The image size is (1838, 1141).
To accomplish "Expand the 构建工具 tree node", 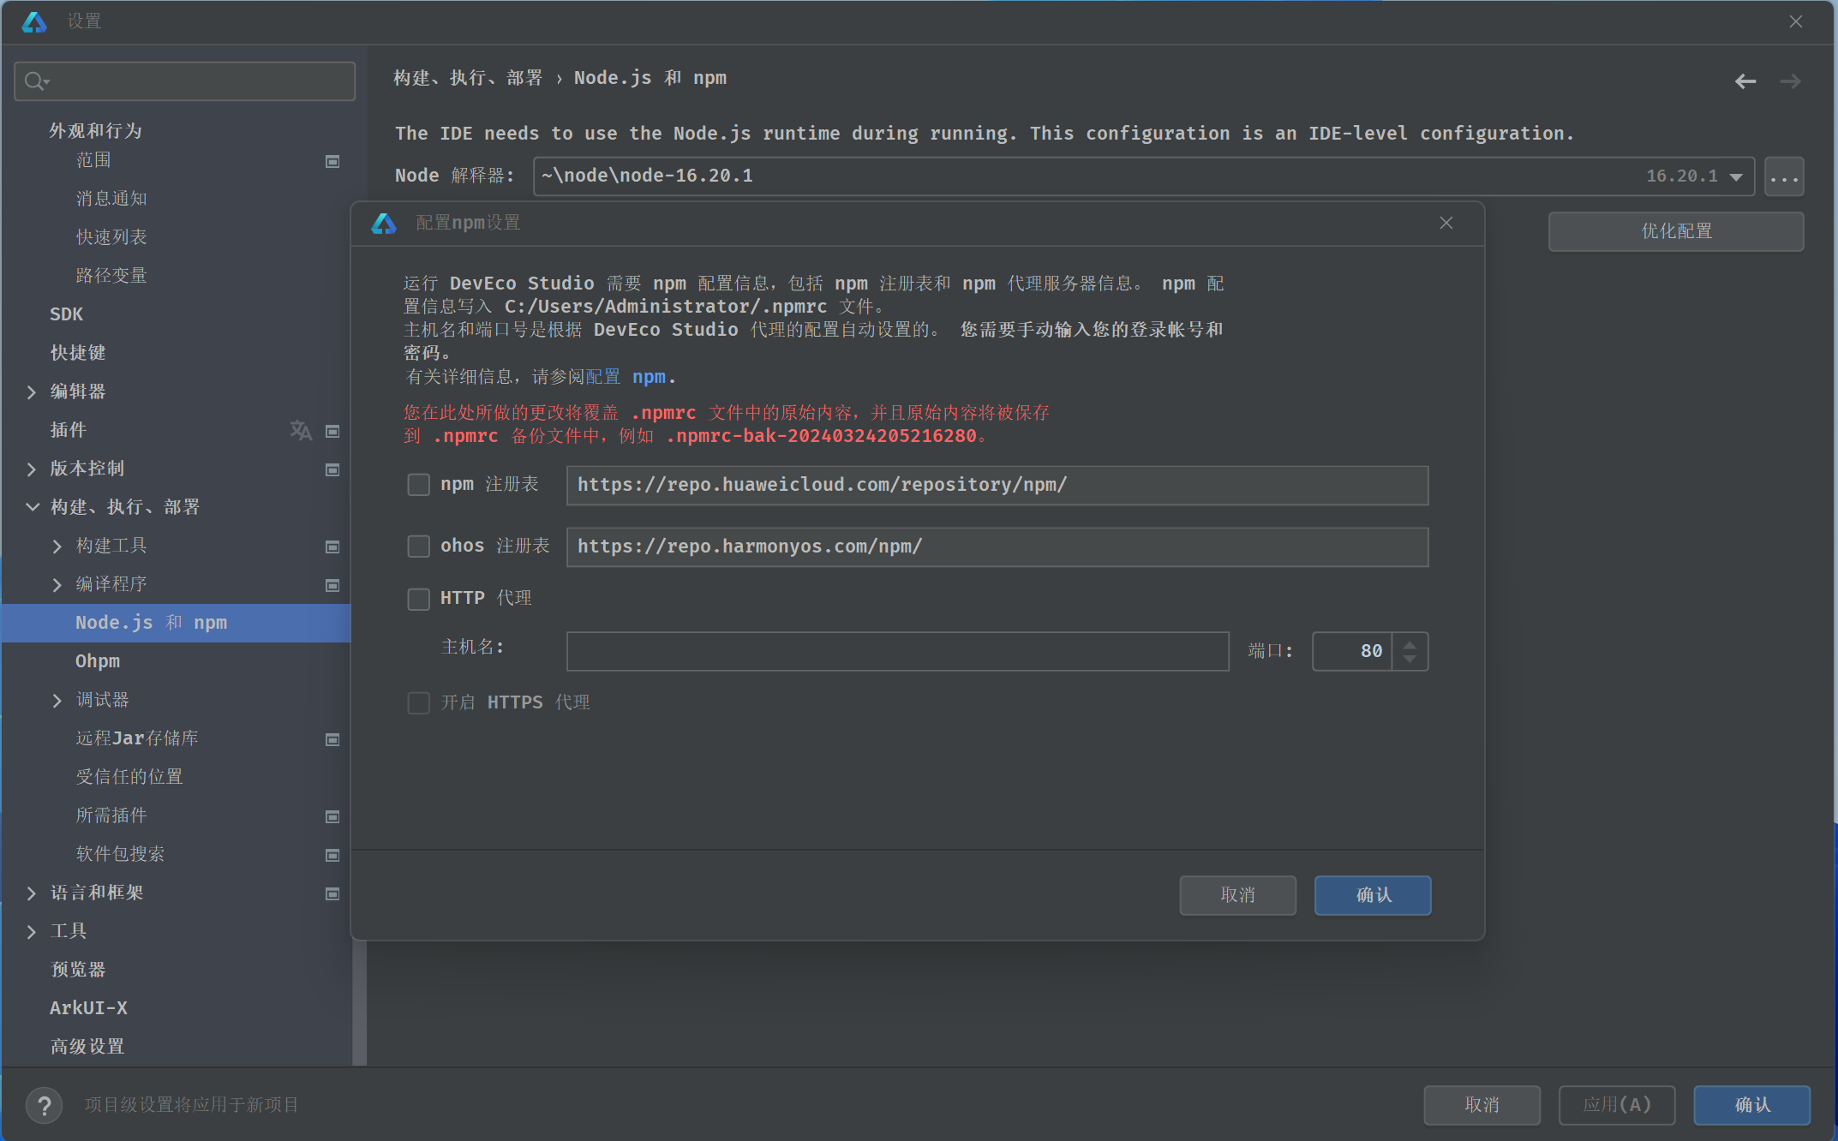I will tap(57, 547).
